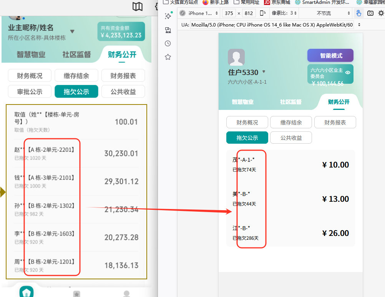Open synced tabs sidebar icon
This screenshot has width=385, height=297.
pos(168,30)
